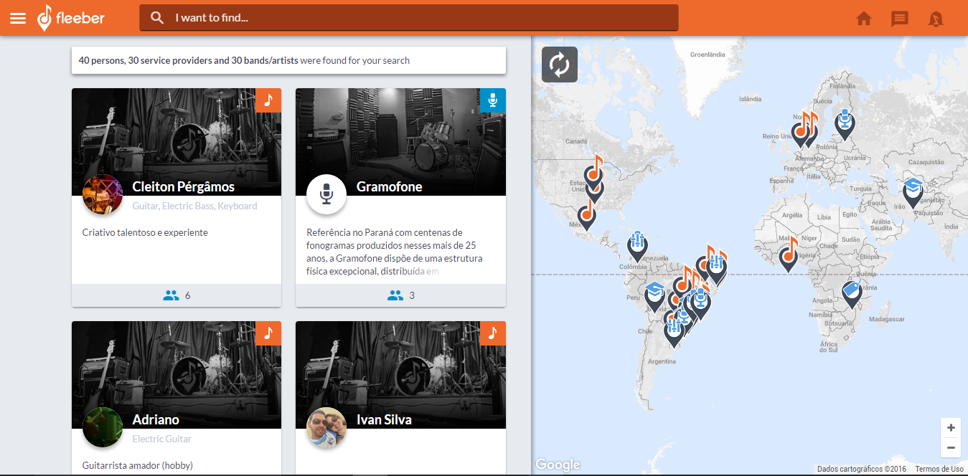Zoom in on the map
Screen dimensions: 968x476
point(951,428)
